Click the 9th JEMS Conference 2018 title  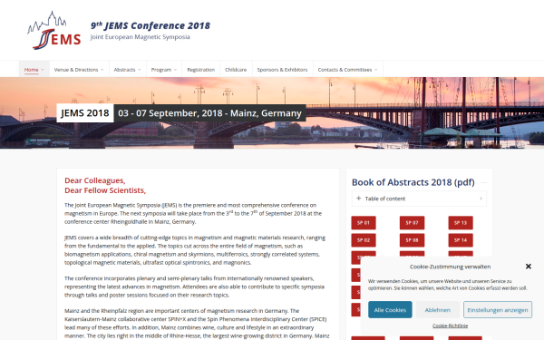tap(151, 25)
